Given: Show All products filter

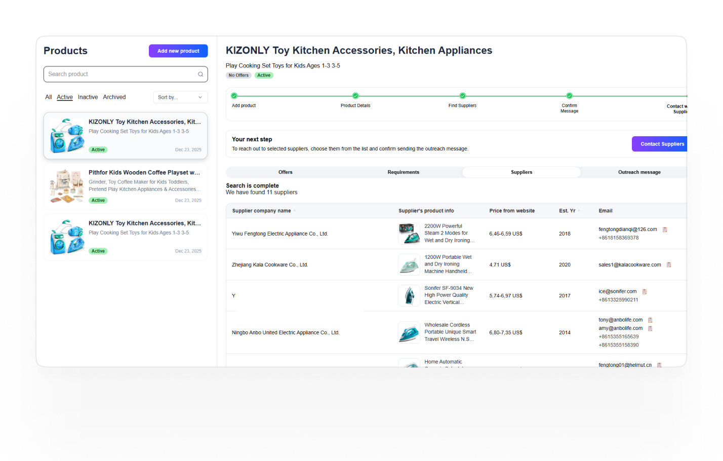Looking at the screenshot, I should [x=49, y=97].
